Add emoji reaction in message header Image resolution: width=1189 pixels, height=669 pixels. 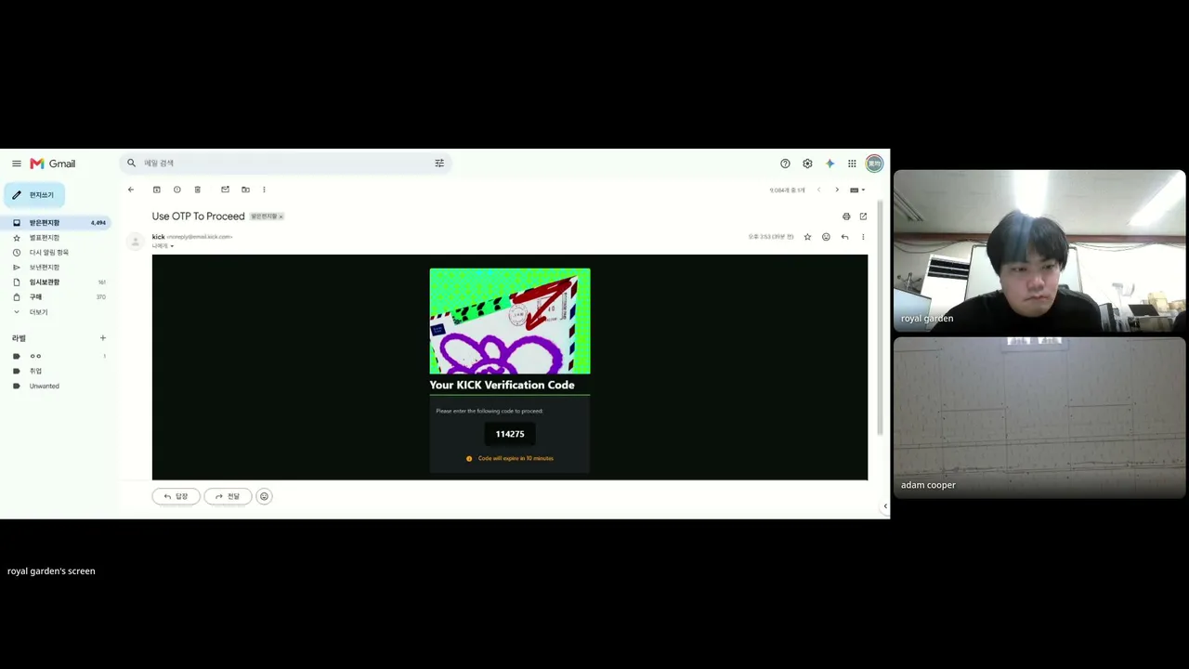tap(826, 237)
